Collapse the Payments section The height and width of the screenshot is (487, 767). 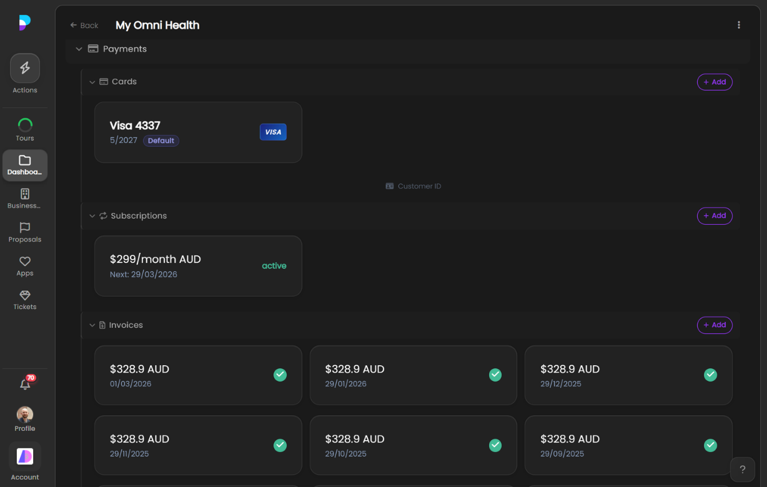(79, 48)
